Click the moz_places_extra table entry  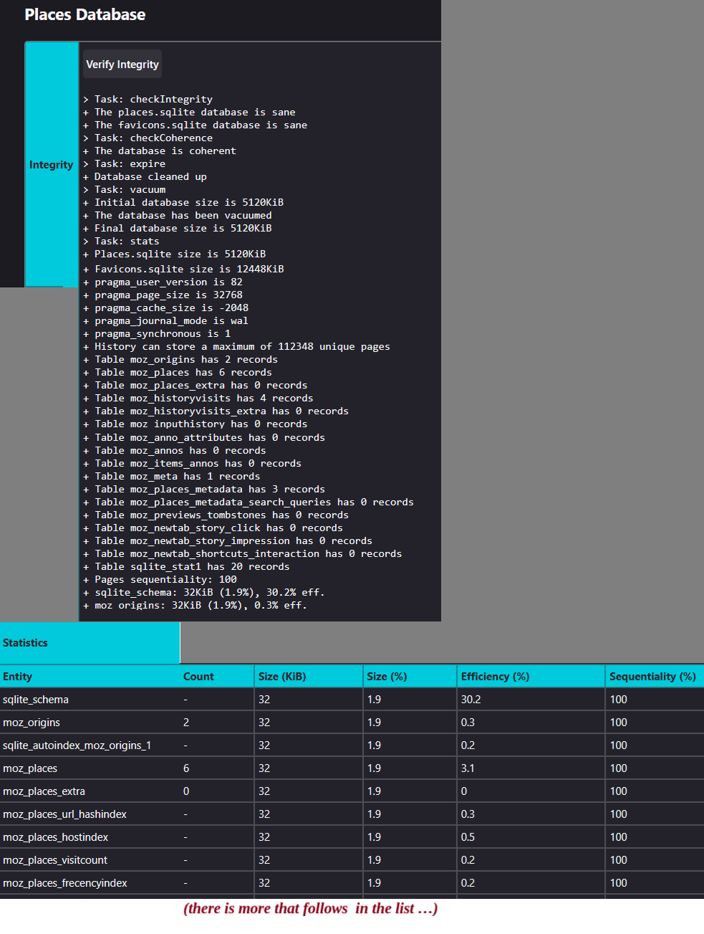(x=44, y=791)
